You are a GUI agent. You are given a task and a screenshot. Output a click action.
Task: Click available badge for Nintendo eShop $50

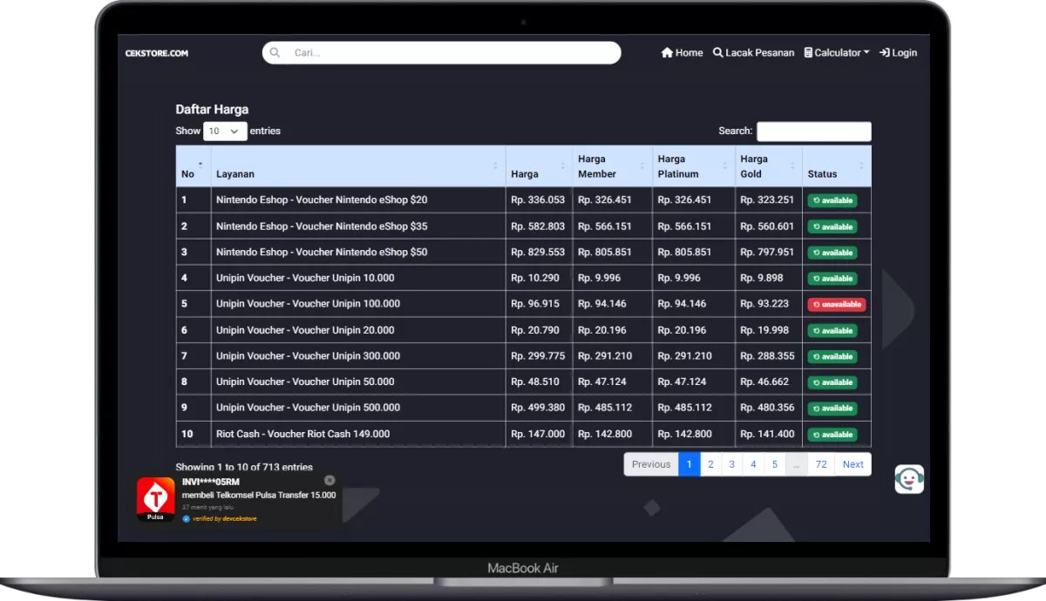(832, 253)
